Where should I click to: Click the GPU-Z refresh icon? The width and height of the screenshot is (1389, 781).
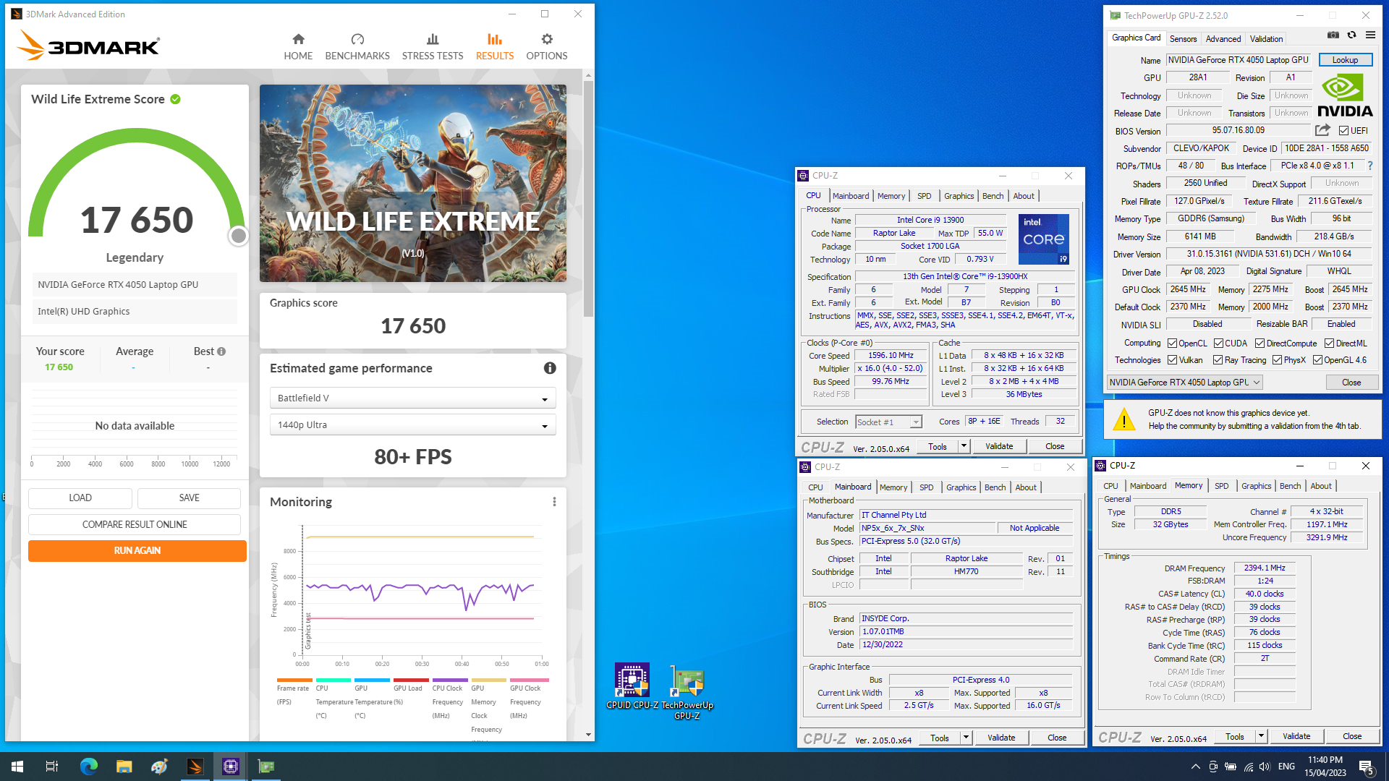pos(1351,35)
